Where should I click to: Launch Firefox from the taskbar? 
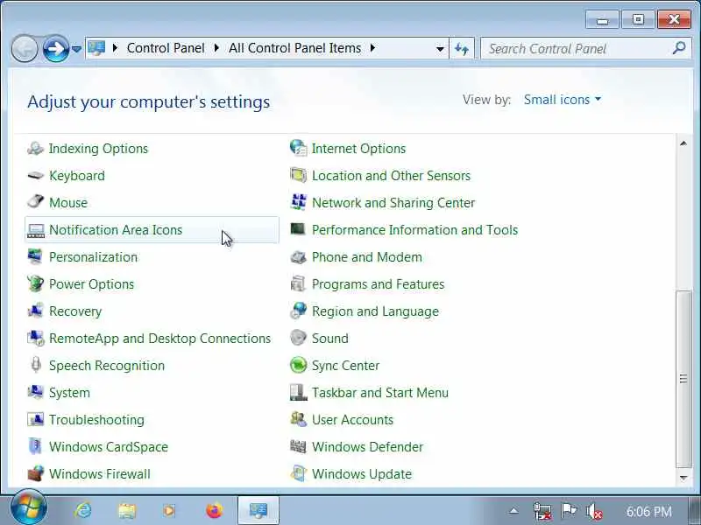click(x=214, y=510)
